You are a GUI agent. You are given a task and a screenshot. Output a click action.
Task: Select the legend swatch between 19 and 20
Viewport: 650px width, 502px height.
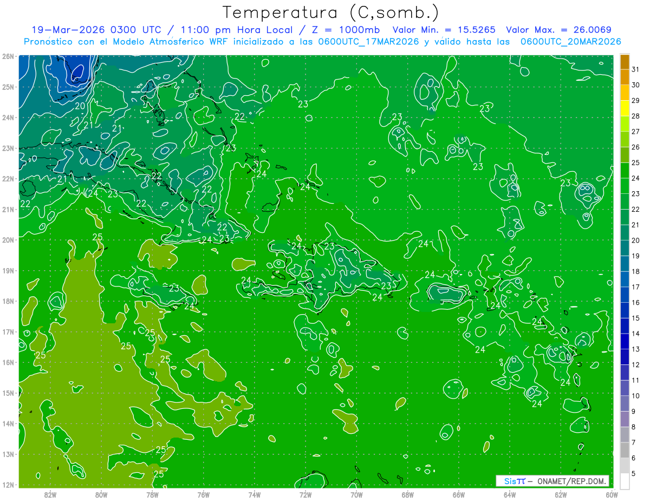point(625,248)
